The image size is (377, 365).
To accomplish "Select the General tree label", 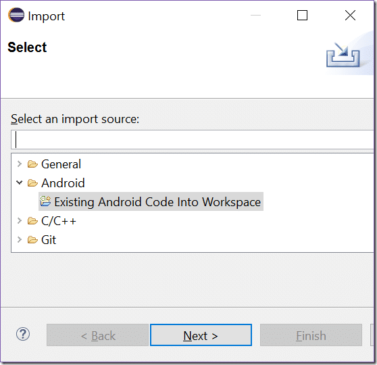I will 61,164.
